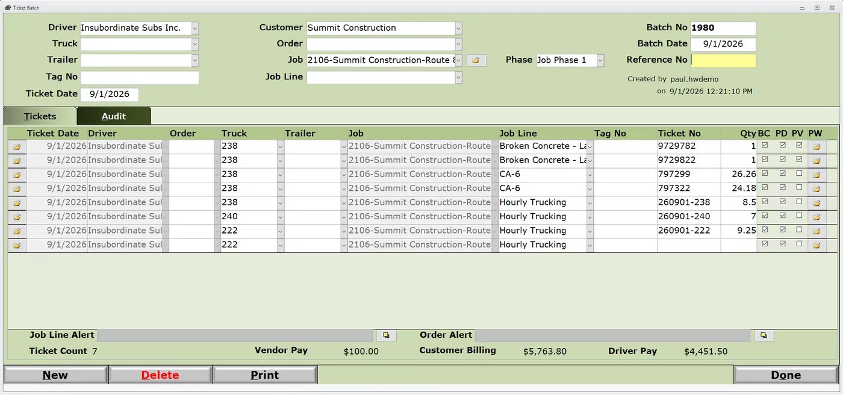Click the Print button

[x=265, y=375]
